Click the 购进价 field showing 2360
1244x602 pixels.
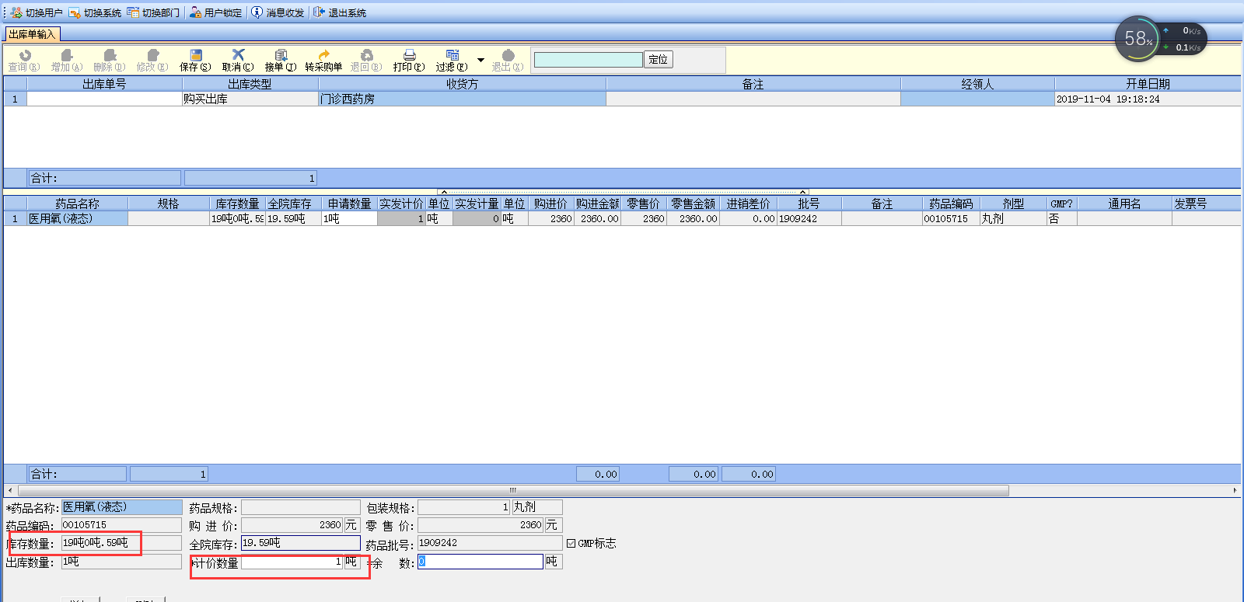pos(292,525)
